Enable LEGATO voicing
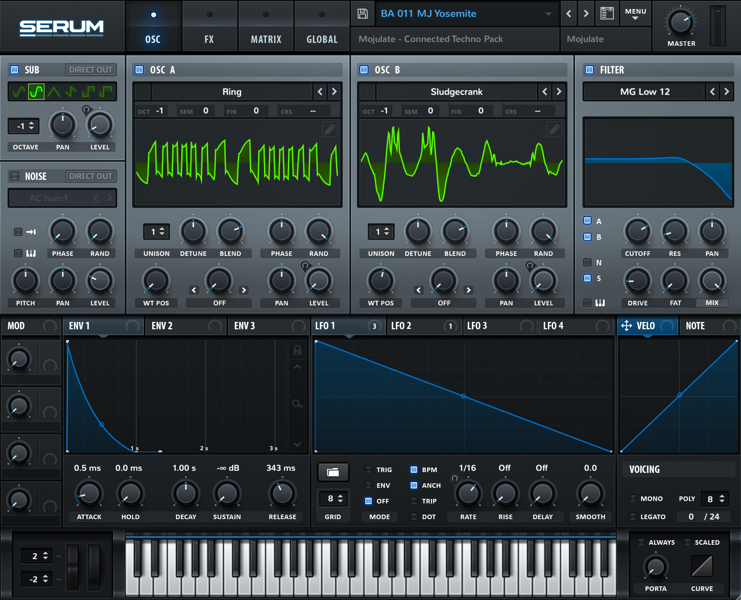The height and width of the screenshot is (600, 741). [x=632, y=517]
